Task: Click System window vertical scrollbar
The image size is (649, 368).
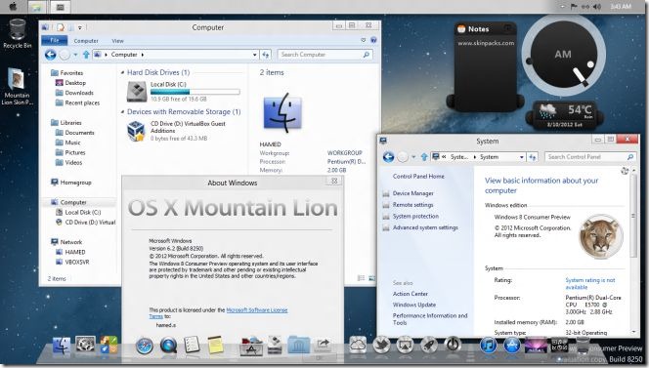Action: tap(633, 215)
